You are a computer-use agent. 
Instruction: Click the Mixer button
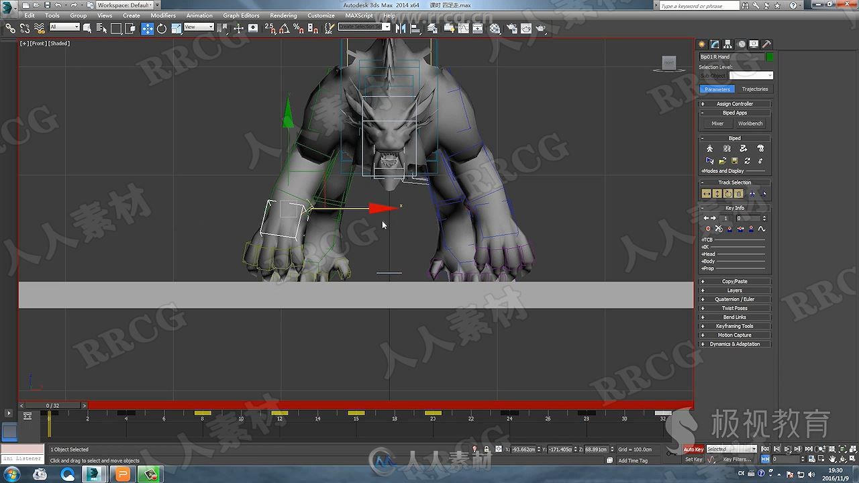pos(717,123)
